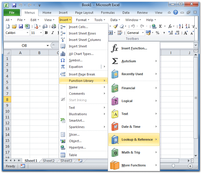Open the Lookup & Reference submenu
The image size is (202, 174).
tap(134, 139)
